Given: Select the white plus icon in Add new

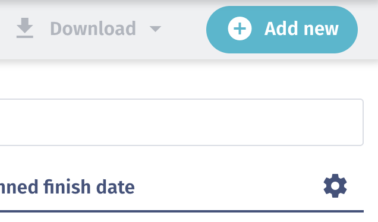Looking at the screenshot, I should coord(240,28).
